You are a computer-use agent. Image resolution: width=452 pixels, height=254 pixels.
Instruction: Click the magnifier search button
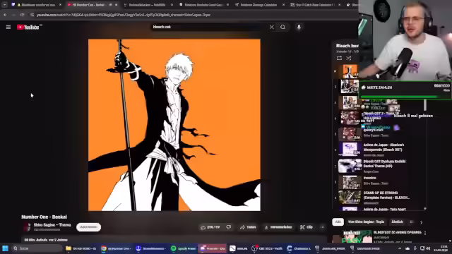click(x=282, y=27)
